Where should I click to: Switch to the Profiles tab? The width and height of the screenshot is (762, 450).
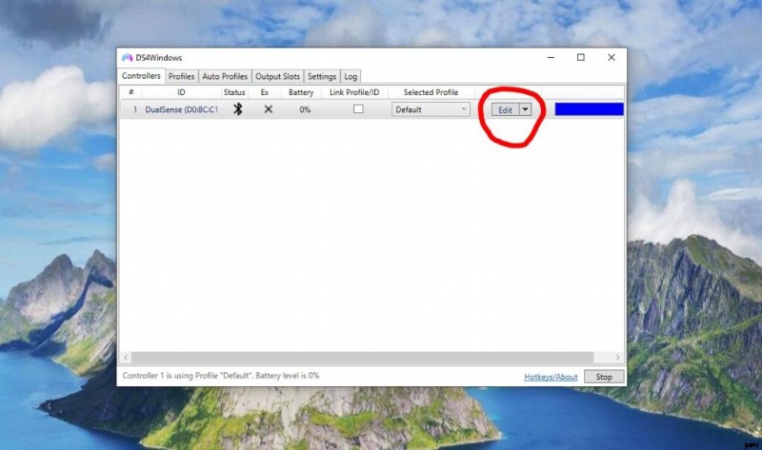pos(181,76)
